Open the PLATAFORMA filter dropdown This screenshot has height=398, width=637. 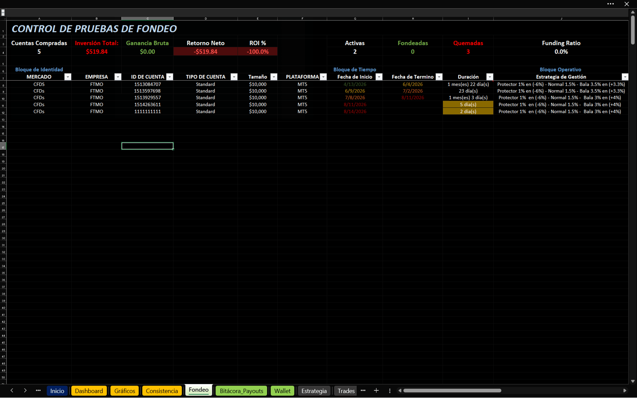(x=324, y=77)
